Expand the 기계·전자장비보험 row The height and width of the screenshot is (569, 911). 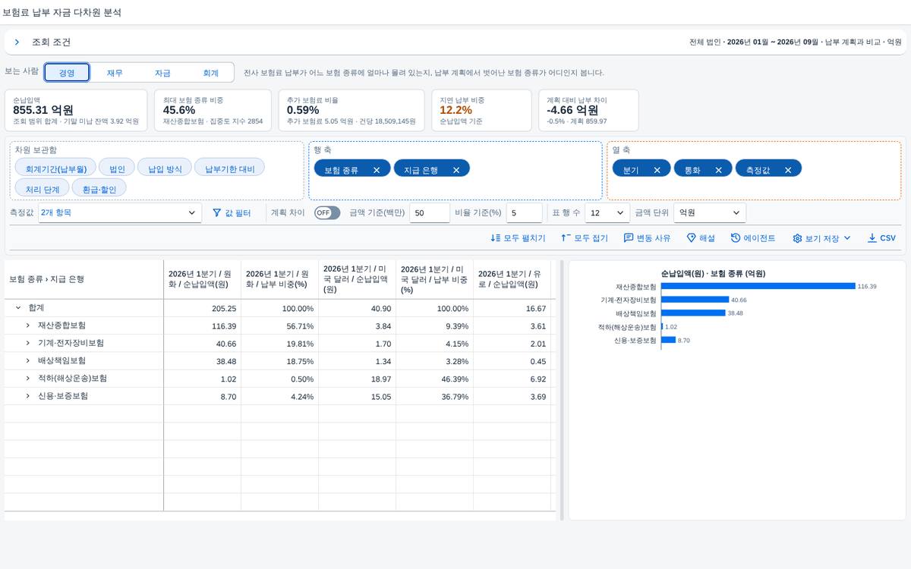(28, 343)
